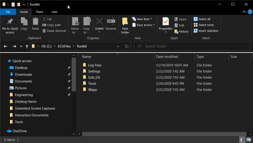The height and width of the screenshot is (143, 253).
Task: Click Paste shortcut in the ribbon
Action: (54, 31)
